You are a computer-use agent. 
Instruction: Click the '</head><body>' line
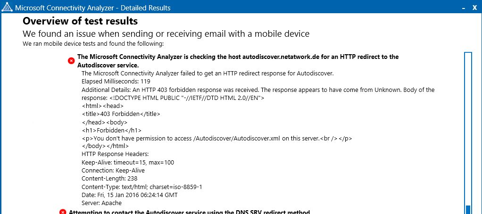coord(104,122)
